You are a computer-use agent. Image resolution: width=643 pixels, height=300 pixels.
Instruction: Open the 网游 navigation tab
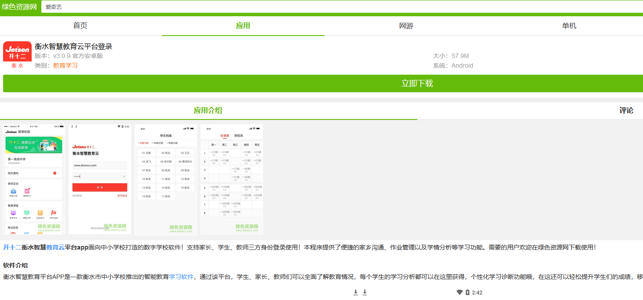(406, 25)
